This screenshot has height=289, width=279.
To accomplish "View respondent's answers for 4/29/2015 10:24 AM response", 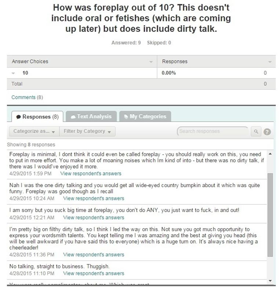I will point(94,199).
